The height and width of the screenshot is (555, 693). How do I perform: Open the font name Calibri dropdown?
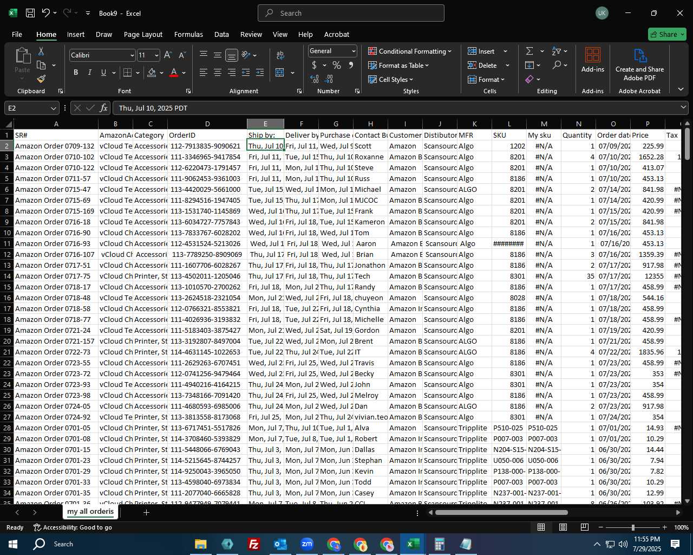[x=132, y=55]
